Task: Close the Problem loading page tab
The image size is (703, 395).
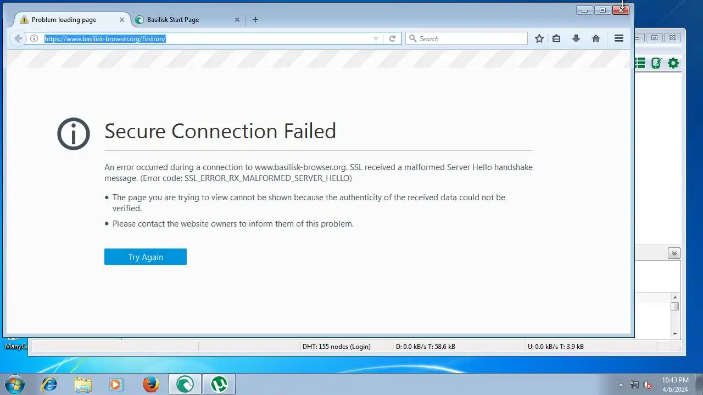Action: 122,20
